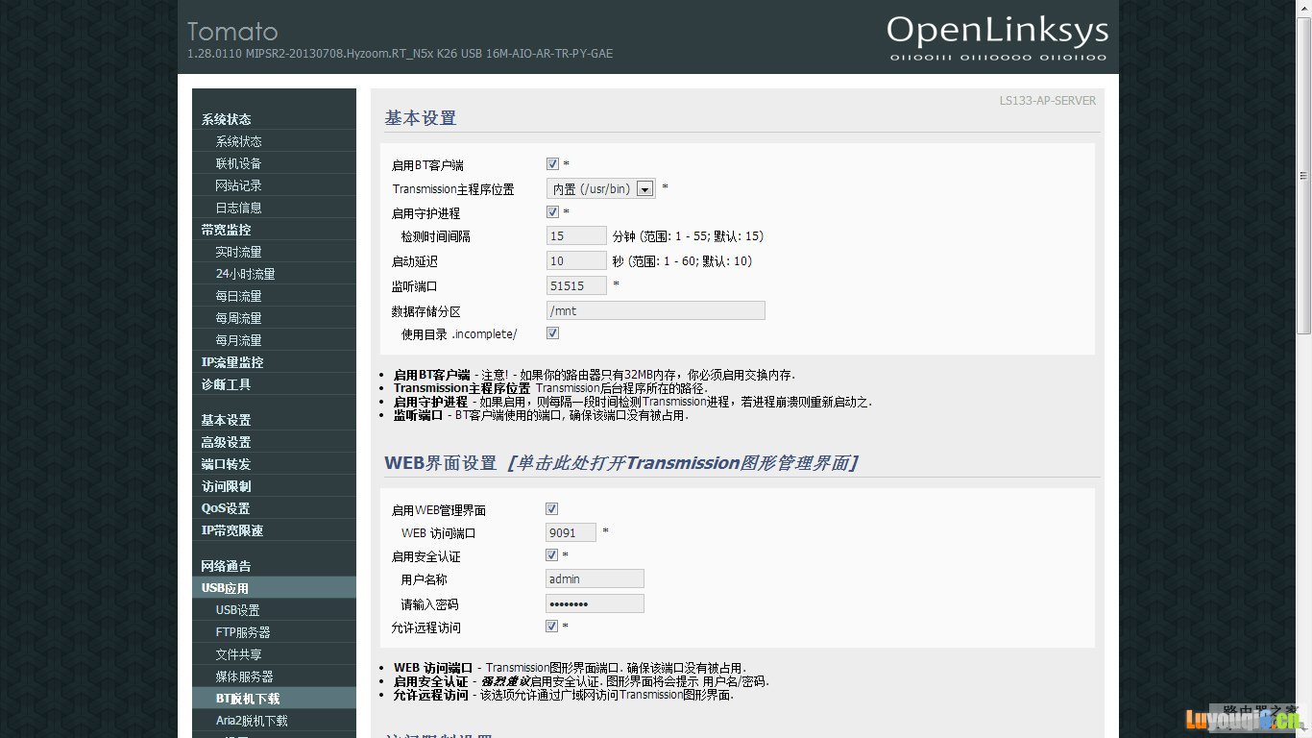Click the 启动延迟 field showing 10
Viewport: 1312px width, 738px height.
[x=576, y=260]
